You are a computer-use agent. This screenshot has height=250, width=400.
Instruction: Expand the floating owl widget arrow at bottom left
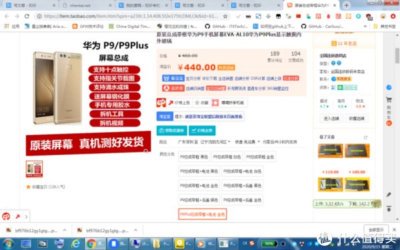tap(26, 217)
